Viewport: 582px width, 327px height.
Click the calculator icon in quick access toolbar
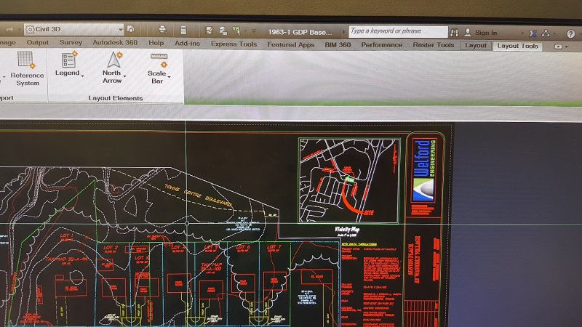[x=183, y=30]
